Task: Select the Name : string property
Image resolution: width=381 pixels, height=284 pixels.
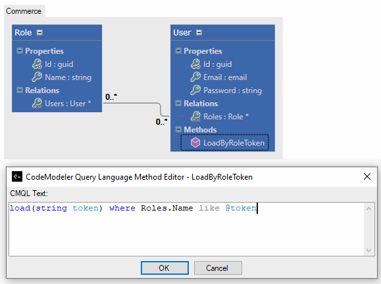Action: tap(68, 77)
